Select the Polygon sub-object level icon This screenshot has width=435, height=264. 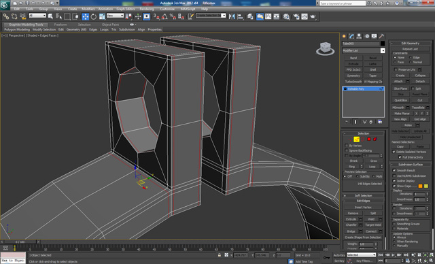pyautogui.click(x=369, y=139)
